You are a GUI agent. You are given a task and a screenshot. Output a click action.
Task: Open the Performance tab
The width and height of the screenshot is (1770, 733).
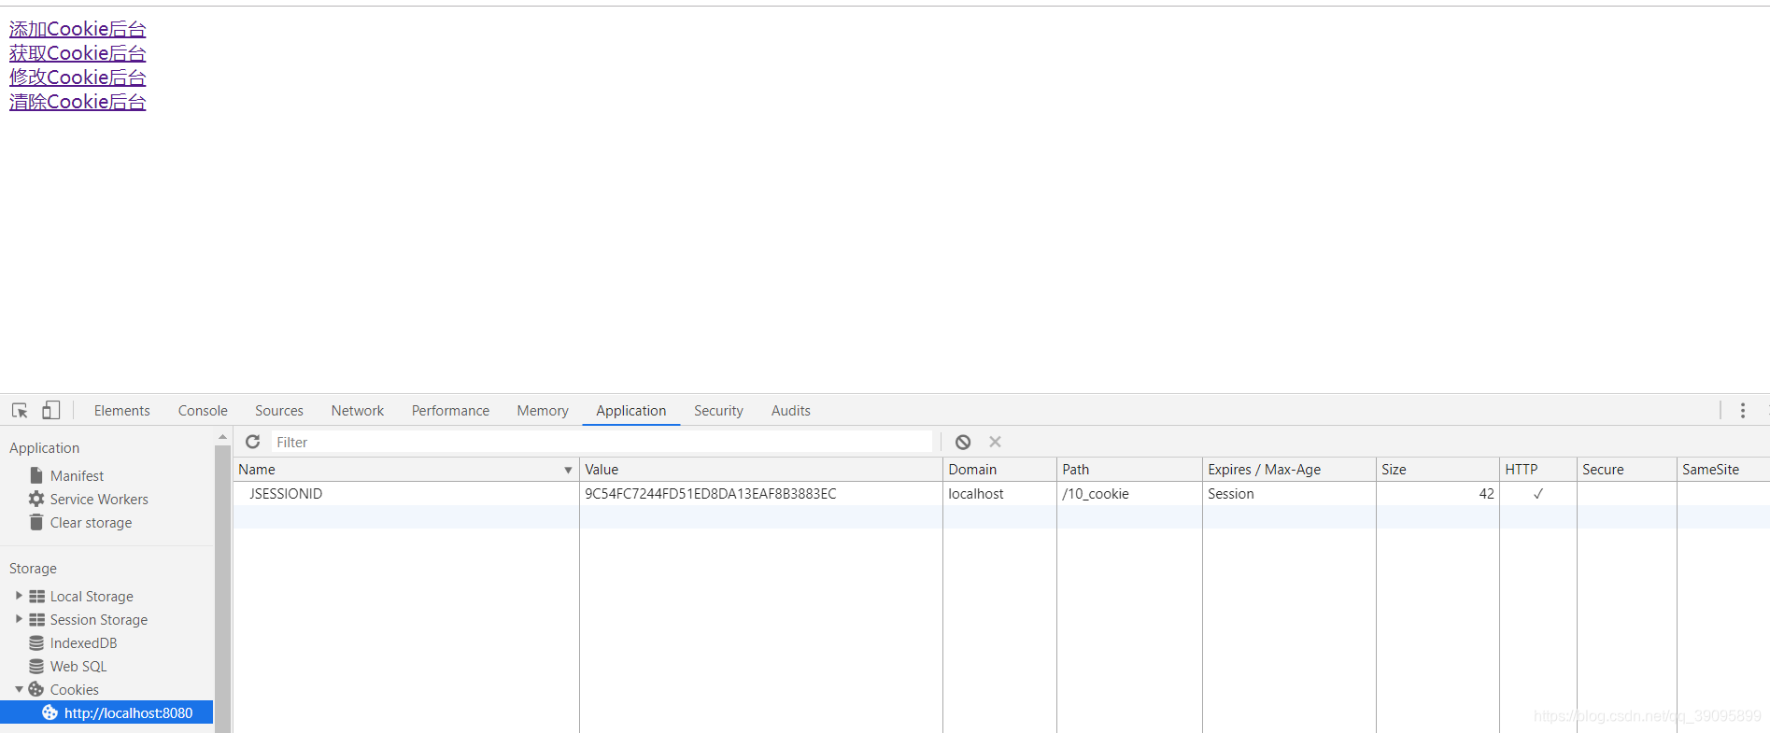(x=450, y=411)
